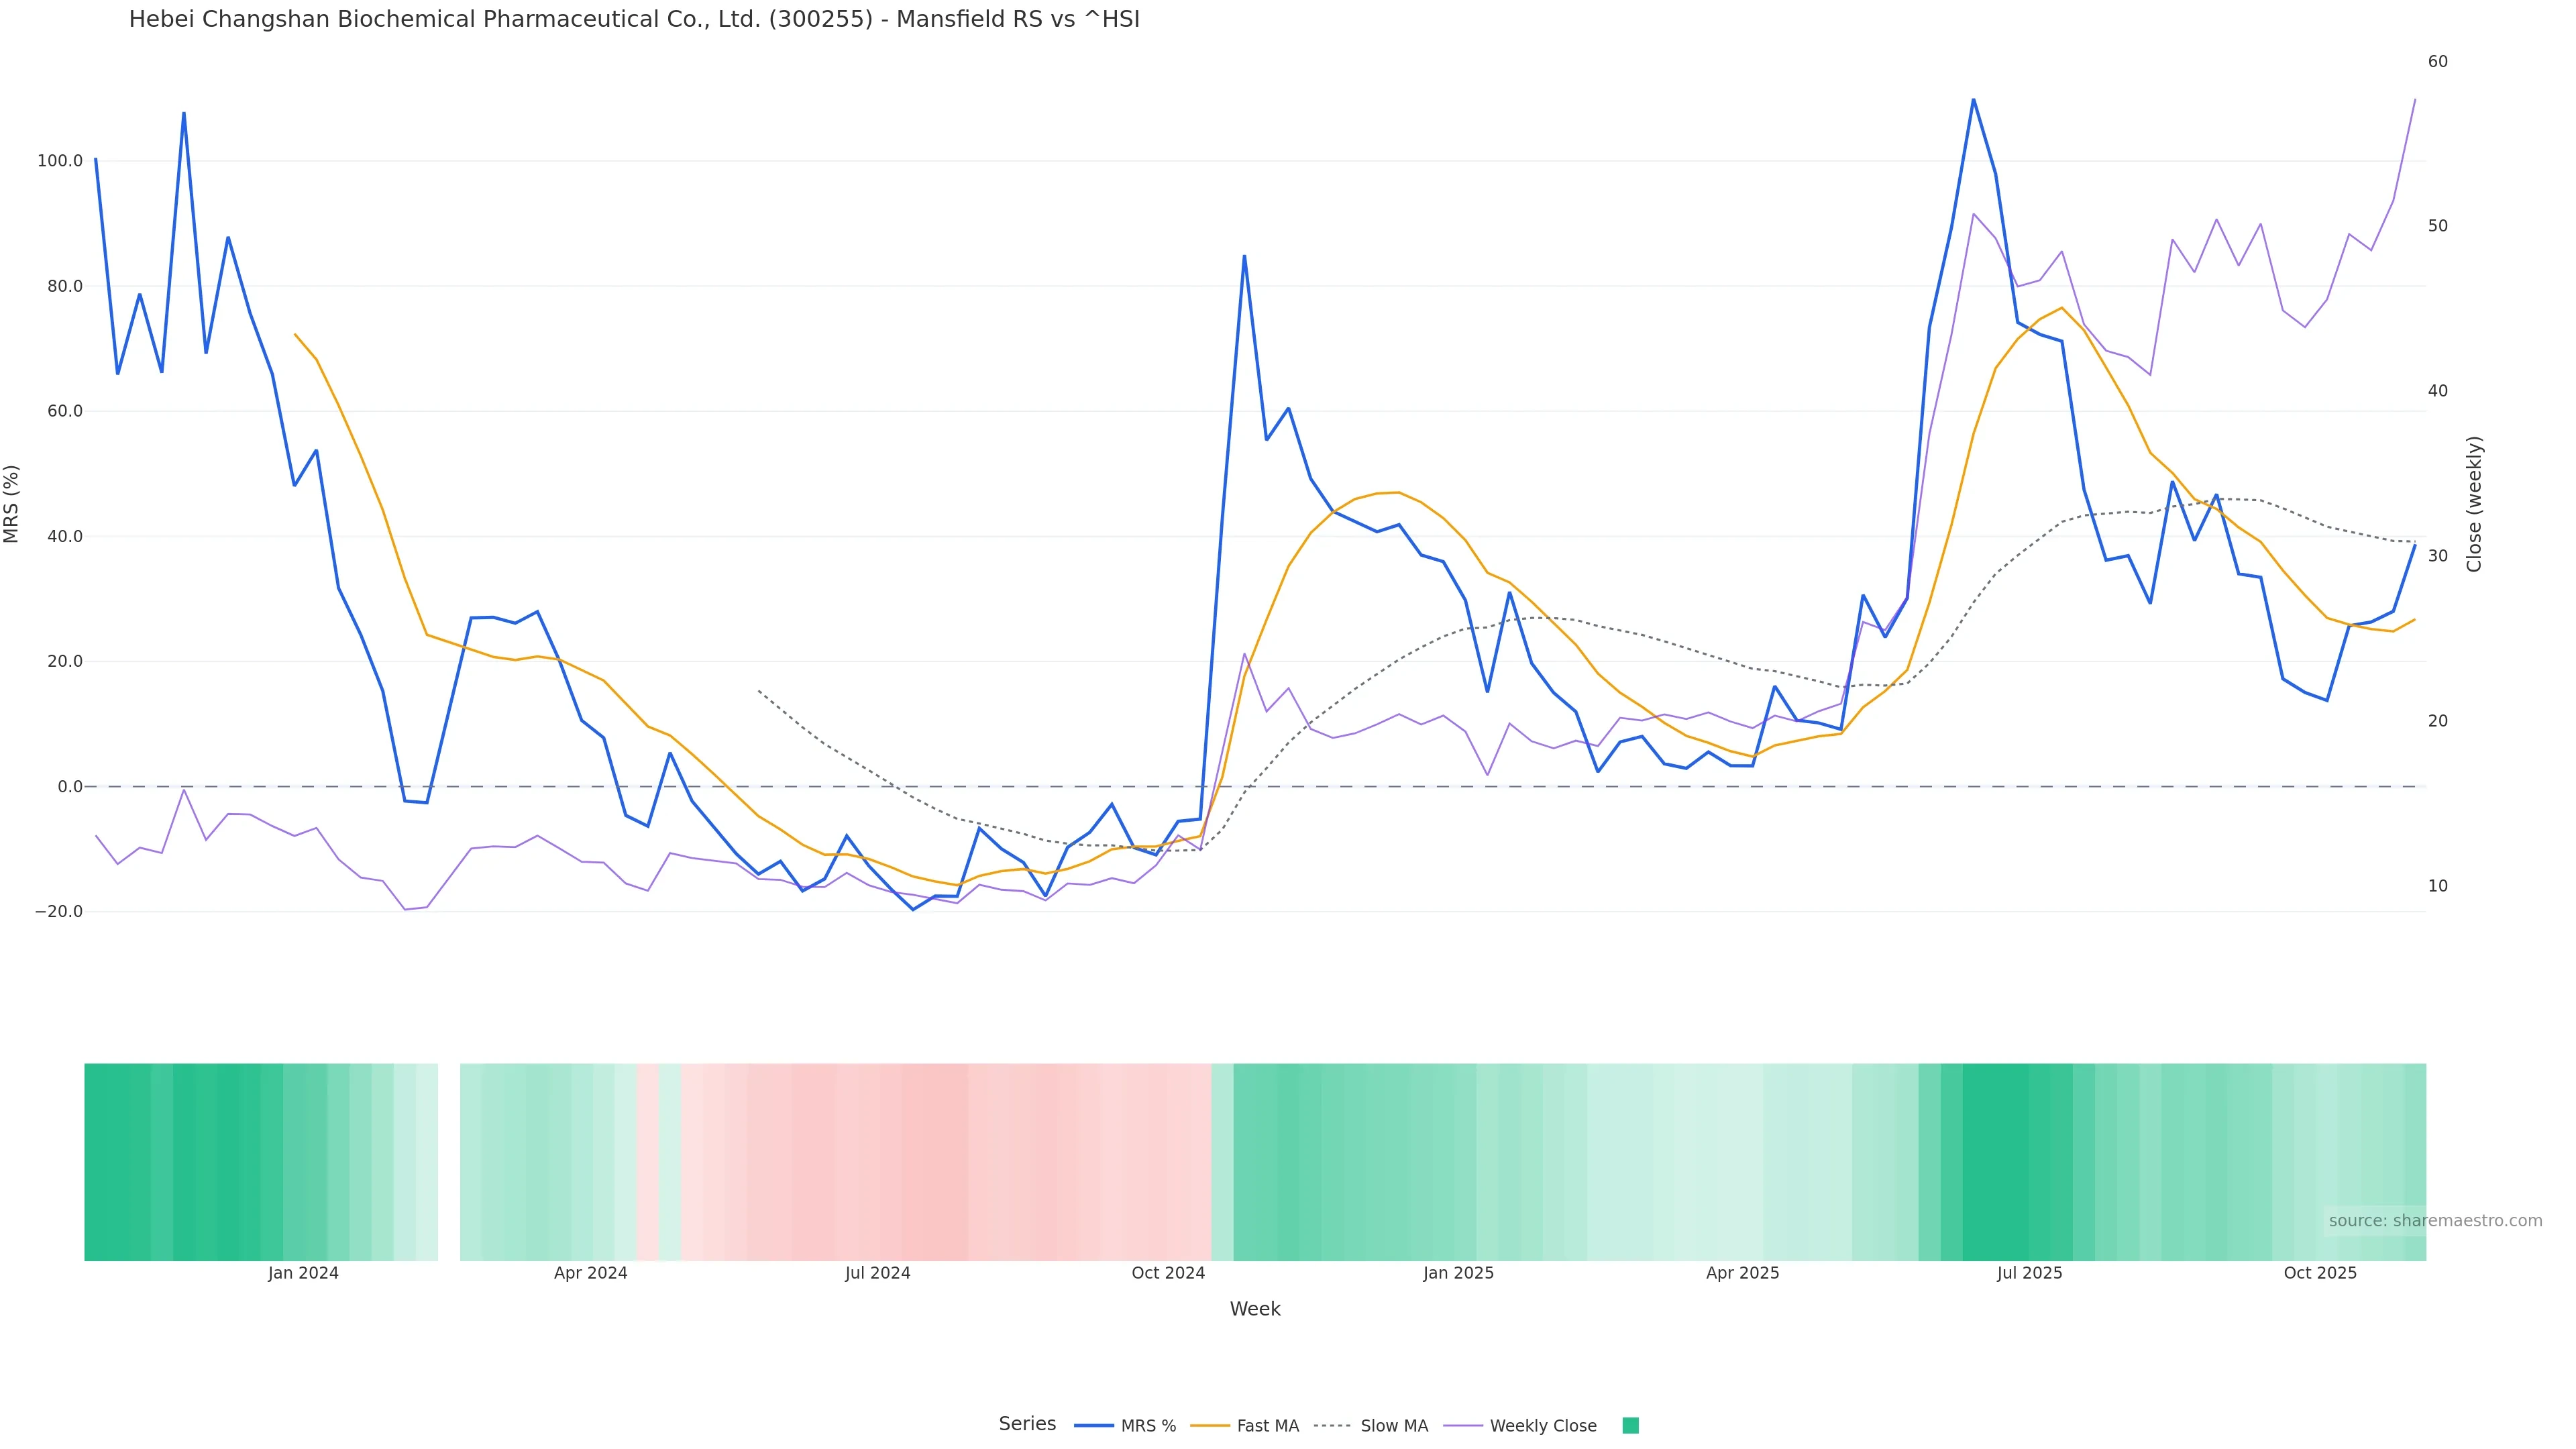Click the Oct 2025 x-axis tick label
Viewport: 2576px width, 1449px height.
click(x=2320, y=1273)
